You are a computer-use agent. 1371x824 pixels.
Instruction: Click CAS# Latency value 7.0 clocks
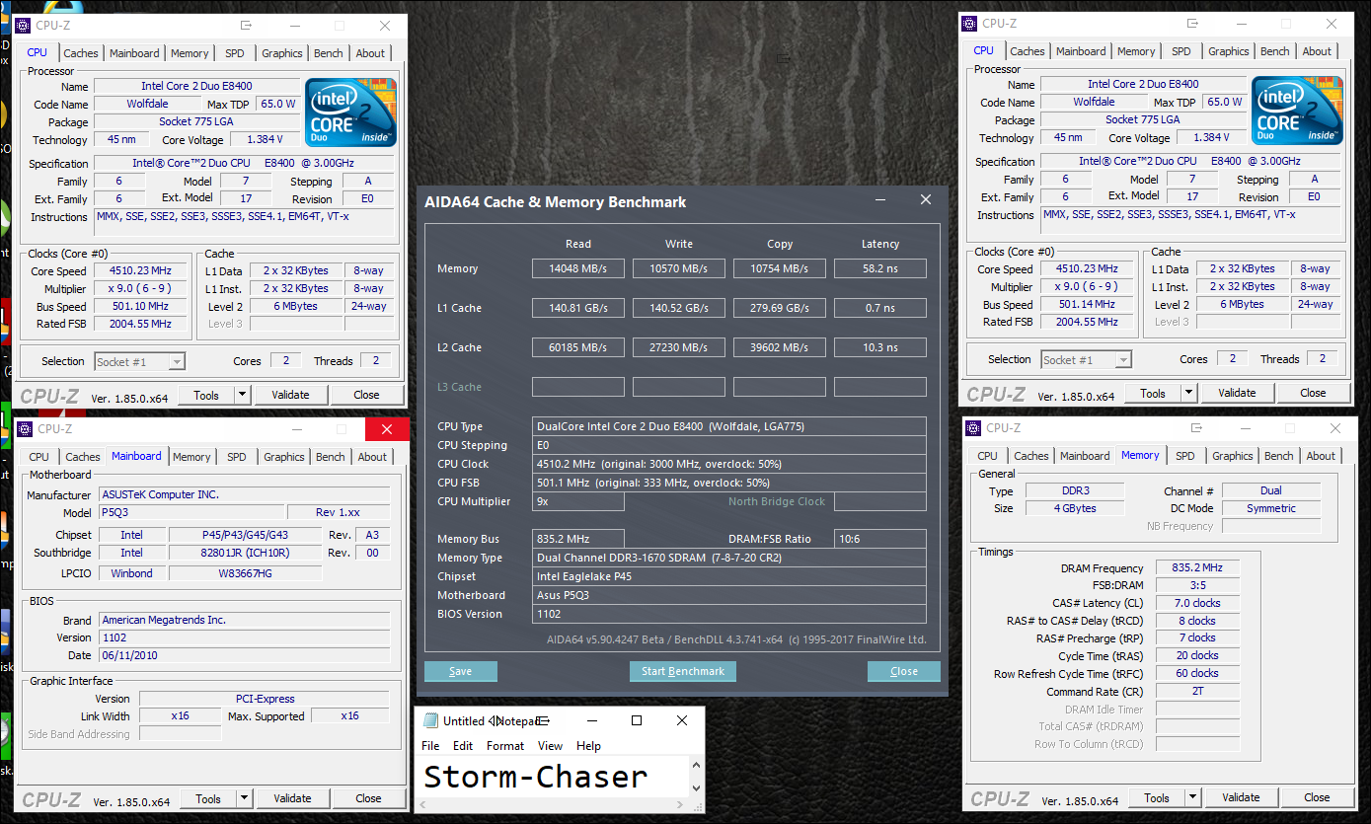(x=1197, y=603)
